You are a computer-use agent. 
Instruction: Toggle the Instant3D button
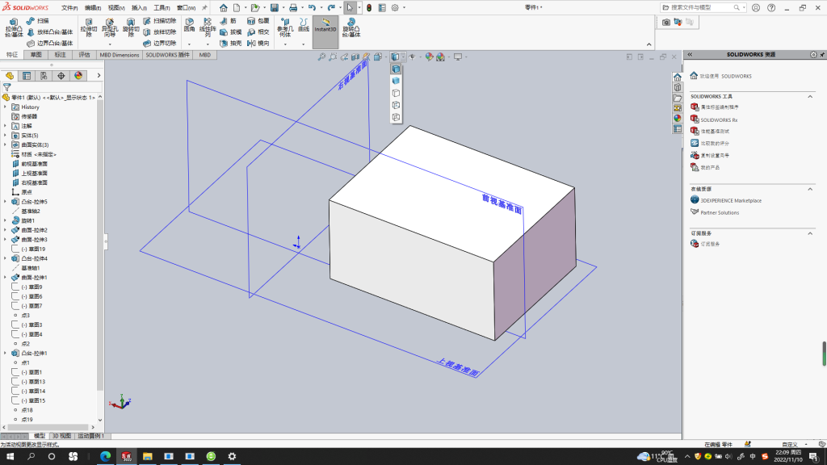point(325,32)
